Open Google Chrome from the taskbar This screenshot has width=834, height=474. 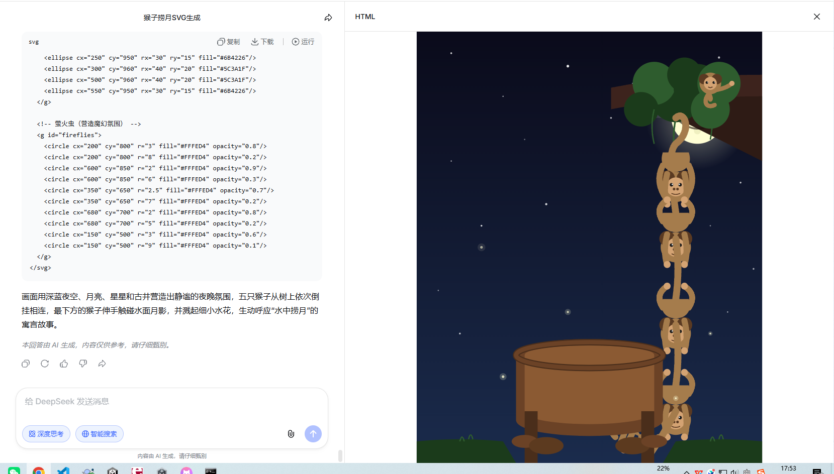pos(39,470)
